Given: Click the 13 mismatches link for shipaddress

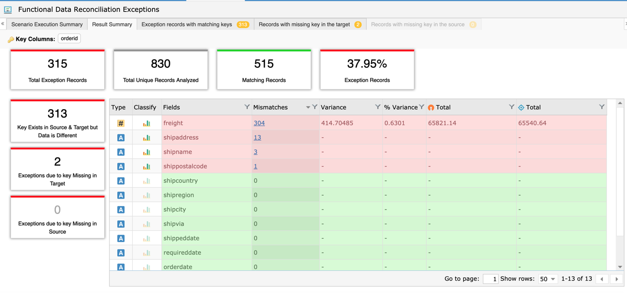Looking at the screenshot, I should coord(257,137).
